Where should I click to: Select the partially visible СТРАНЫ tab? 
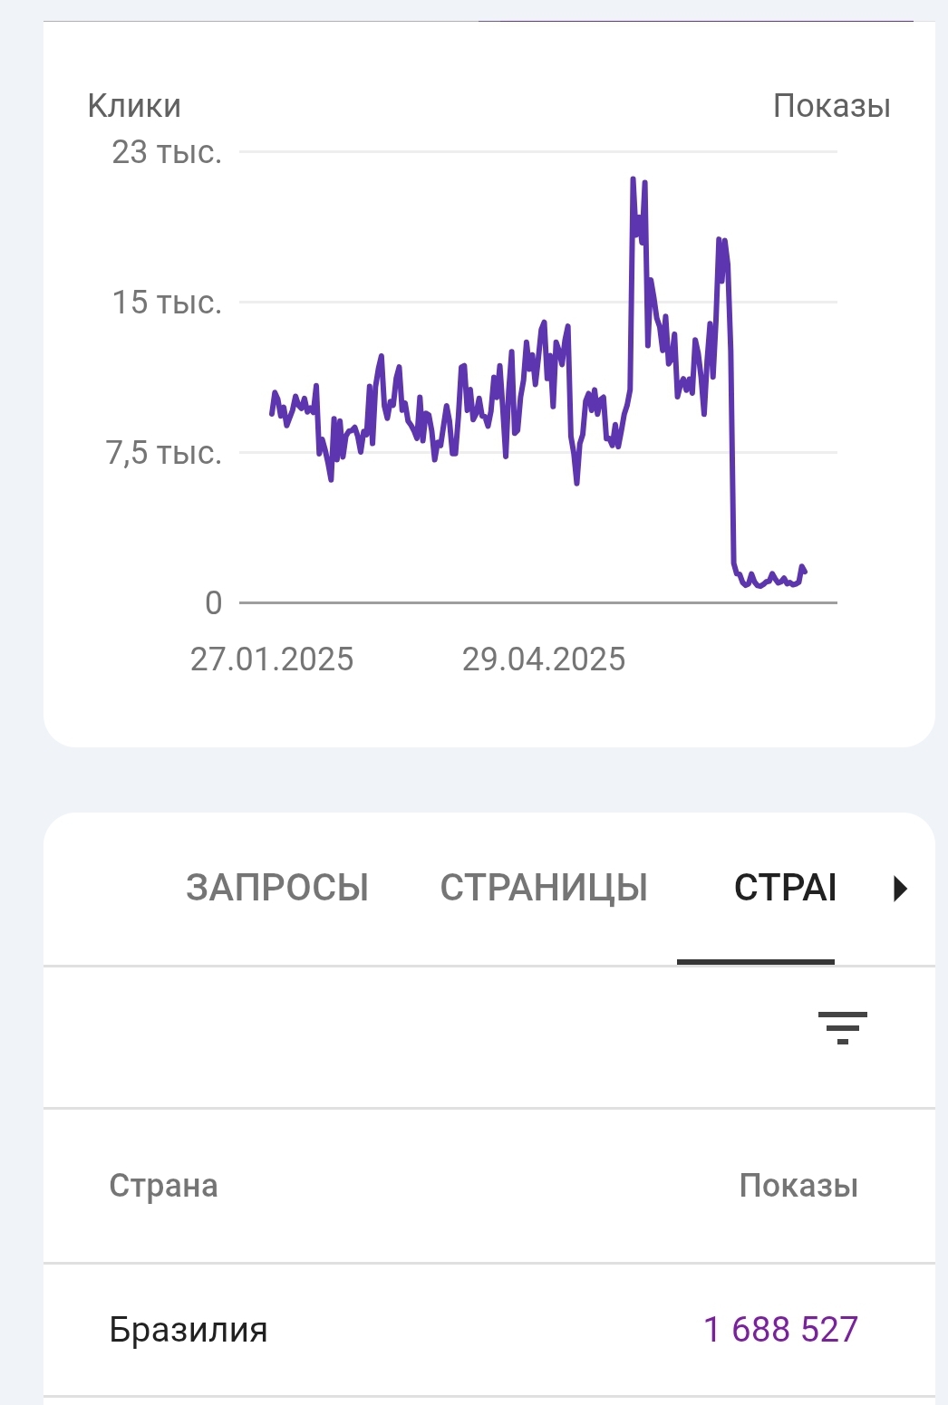pos(785,888)
